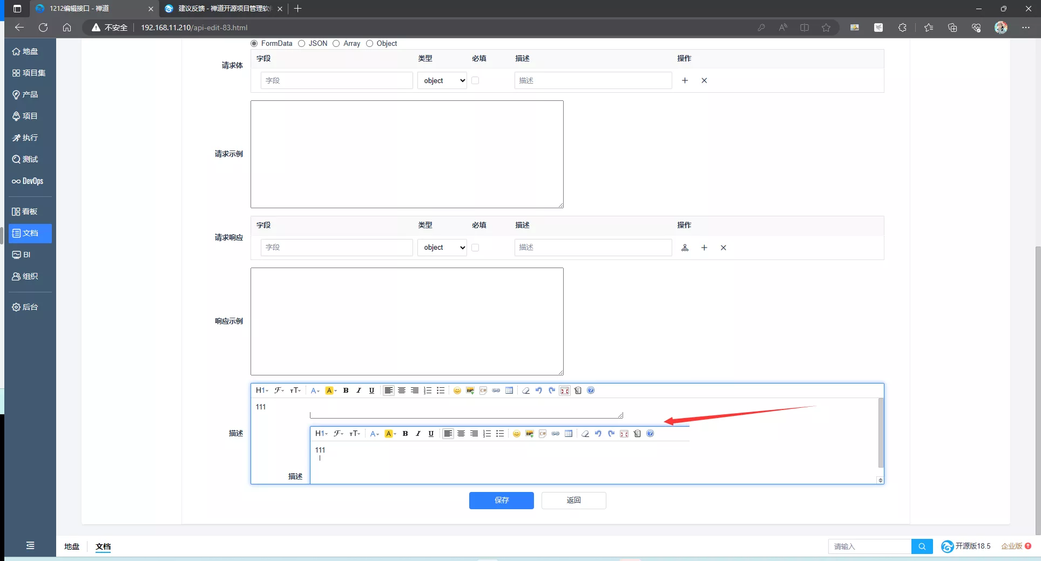Click the 返回 button
Image resolution: width=1041 pixels, height=561 pixels.
[573, 501]
